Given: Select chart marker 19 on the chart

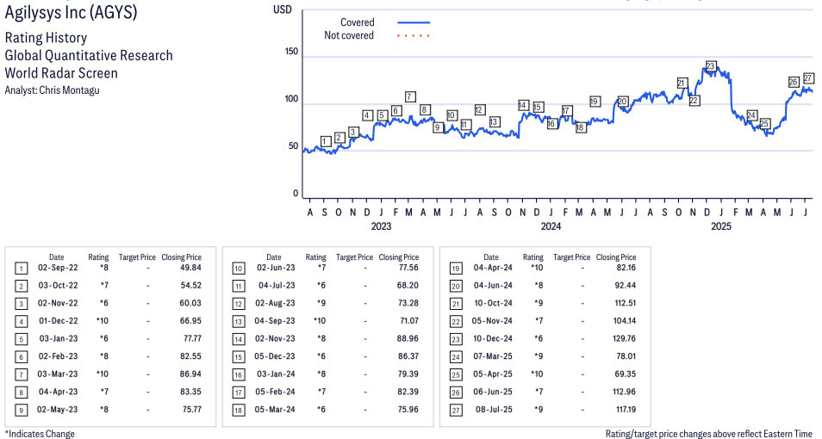Looking at the screenshot, I should pos(594,101).
